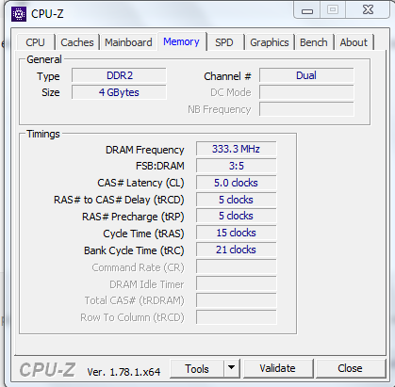Select the SPD tab
This screenshot has width=395, height=387.
point(224,42)
